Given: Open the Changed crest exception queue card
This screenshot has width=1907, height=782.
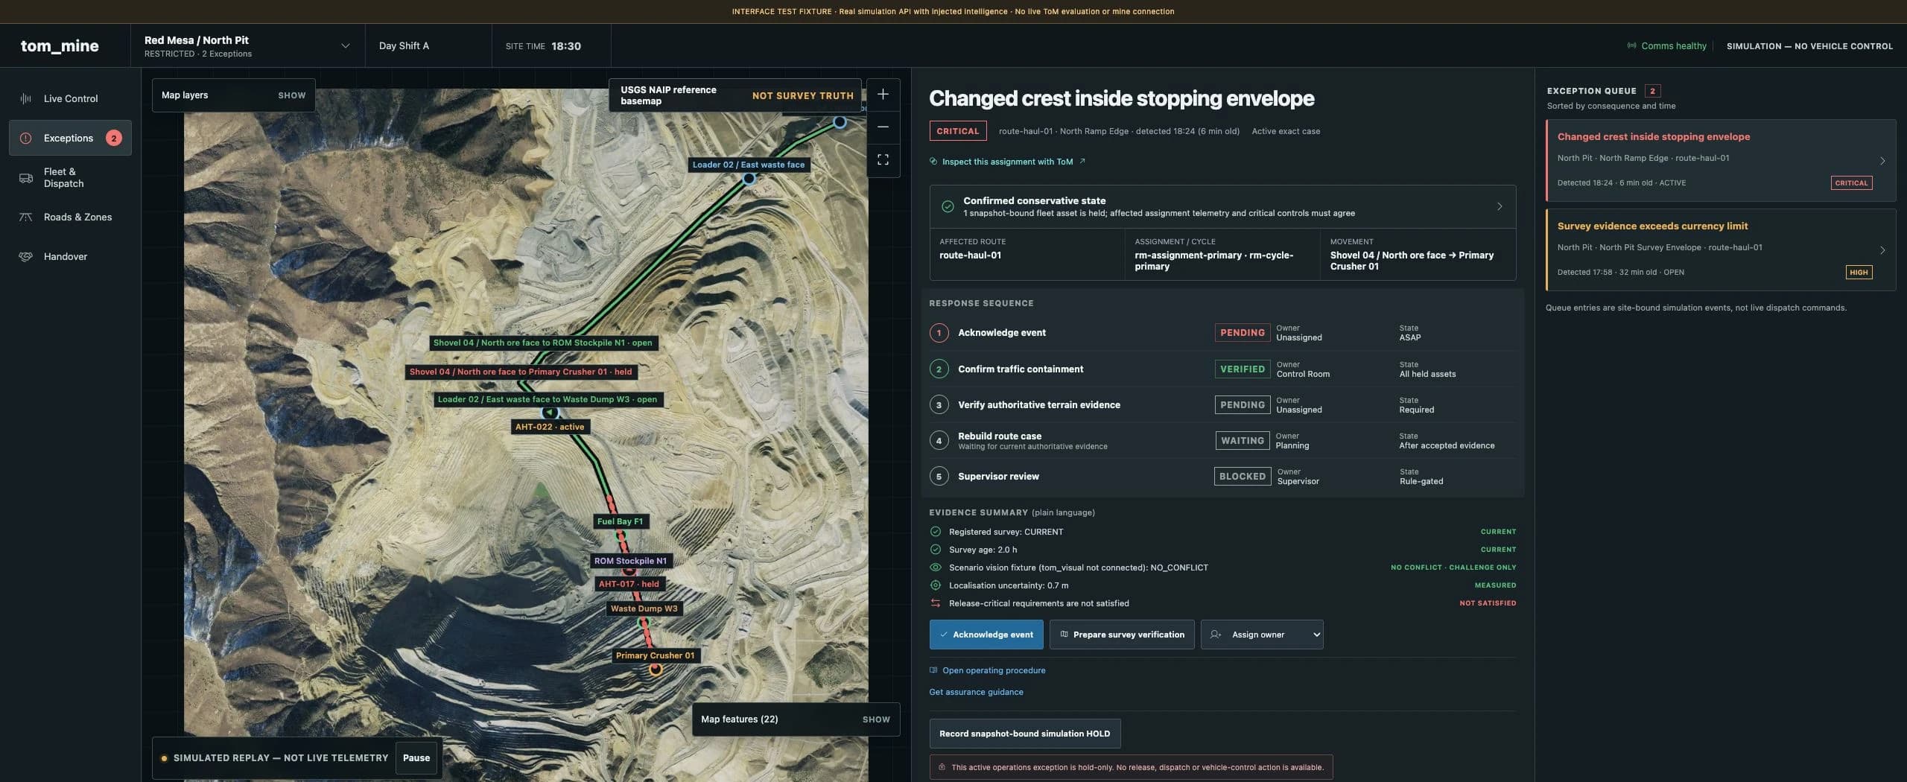Looking at the screenshot, I should pyautogui.click(x=1721, y=160).
